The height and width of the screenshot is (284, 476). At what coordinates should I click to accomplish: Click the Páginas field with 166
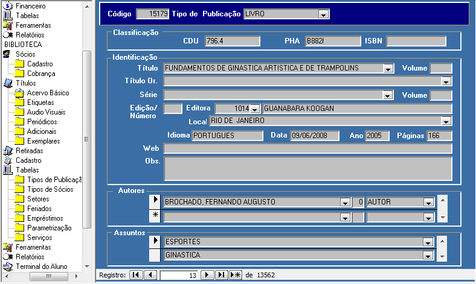tap(439, 136)
